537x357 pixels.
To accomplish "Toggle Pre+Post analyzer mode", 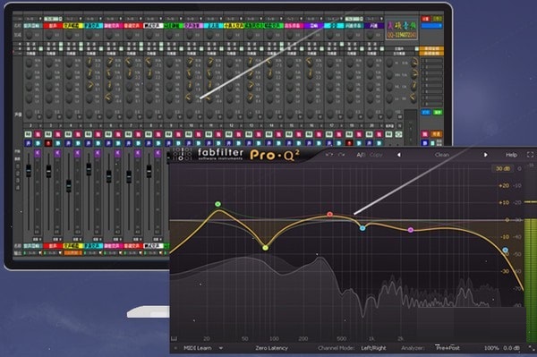I will [x=447, y=348].
